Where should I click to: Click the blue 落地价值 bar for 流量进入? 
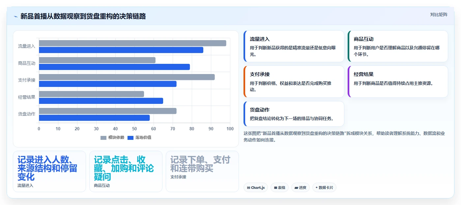click(x=121, y=50)
